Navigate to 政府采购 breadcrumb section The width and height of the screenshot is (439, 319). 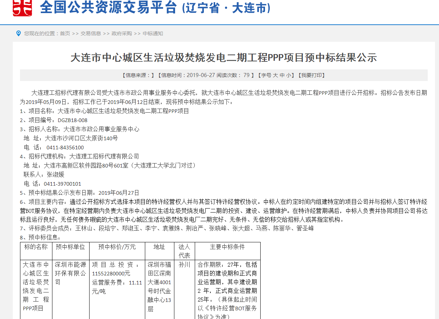coord(122,33)
